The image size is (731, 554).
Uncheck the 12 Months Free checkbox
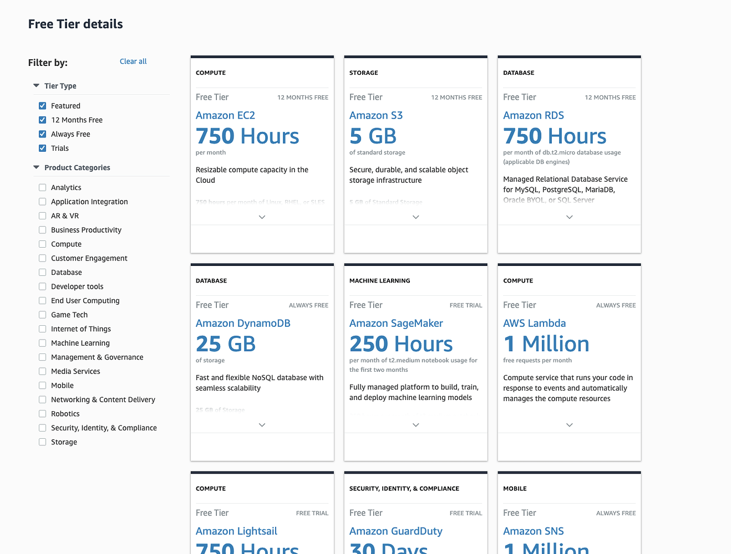43,120
